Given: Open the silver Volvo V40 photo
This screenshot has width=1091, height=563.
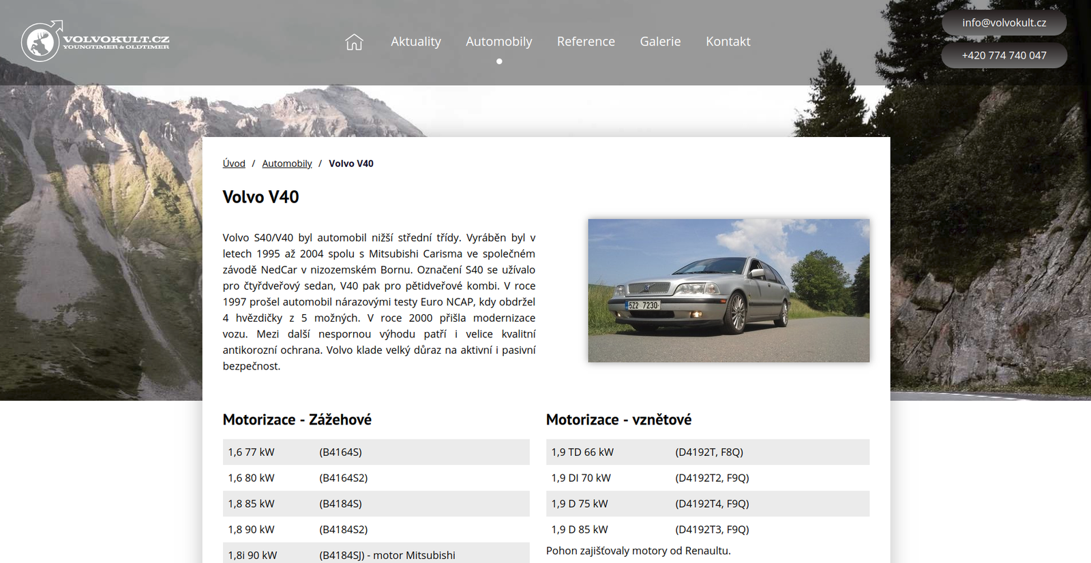Looking at the screenshot, I should click(x=729, y=290).
